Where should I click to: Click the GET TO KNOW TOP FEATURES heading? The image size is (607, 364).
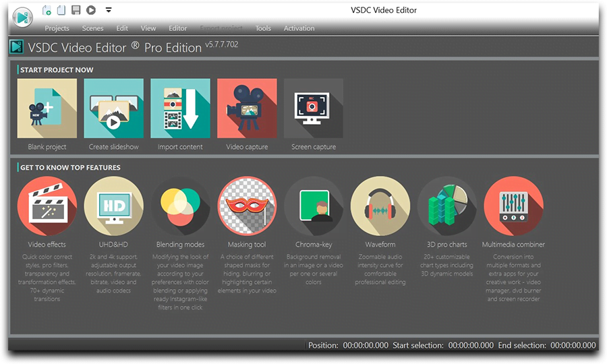(70, 167)
